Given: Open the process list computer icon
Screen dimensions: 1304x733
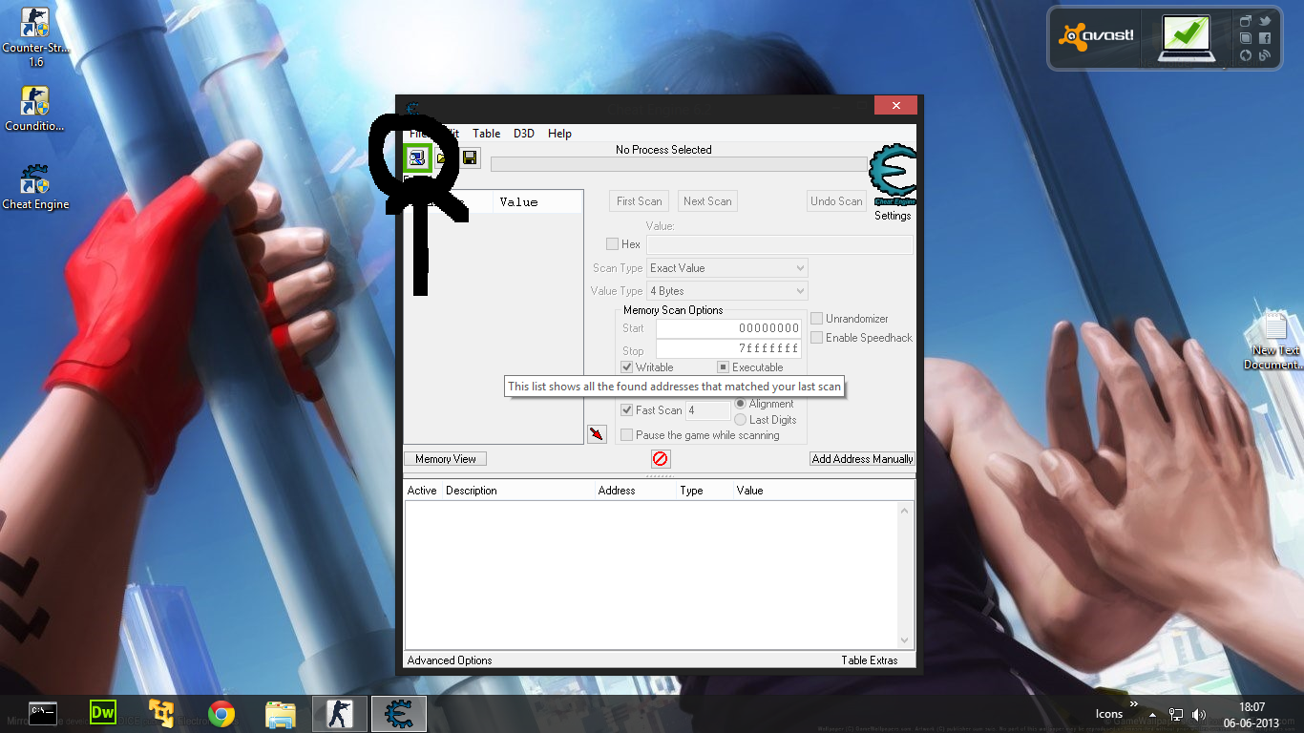Looking at the screenshot, I should point(417,157).
